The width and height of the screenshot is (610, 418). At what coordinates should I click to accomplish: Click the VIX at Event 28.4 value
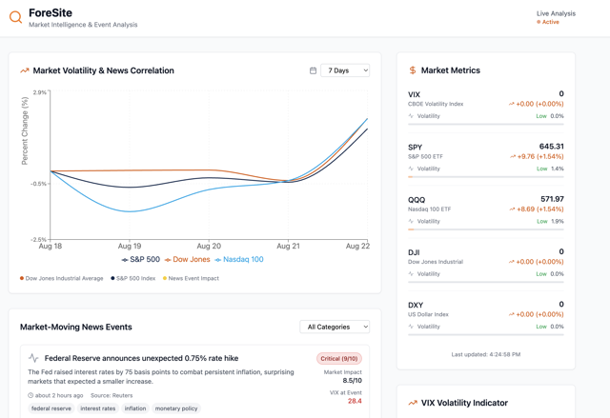(355, 401)
